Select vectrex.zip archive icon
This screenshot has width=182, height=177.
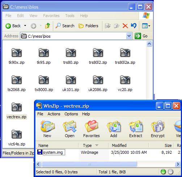click(17, 107)
